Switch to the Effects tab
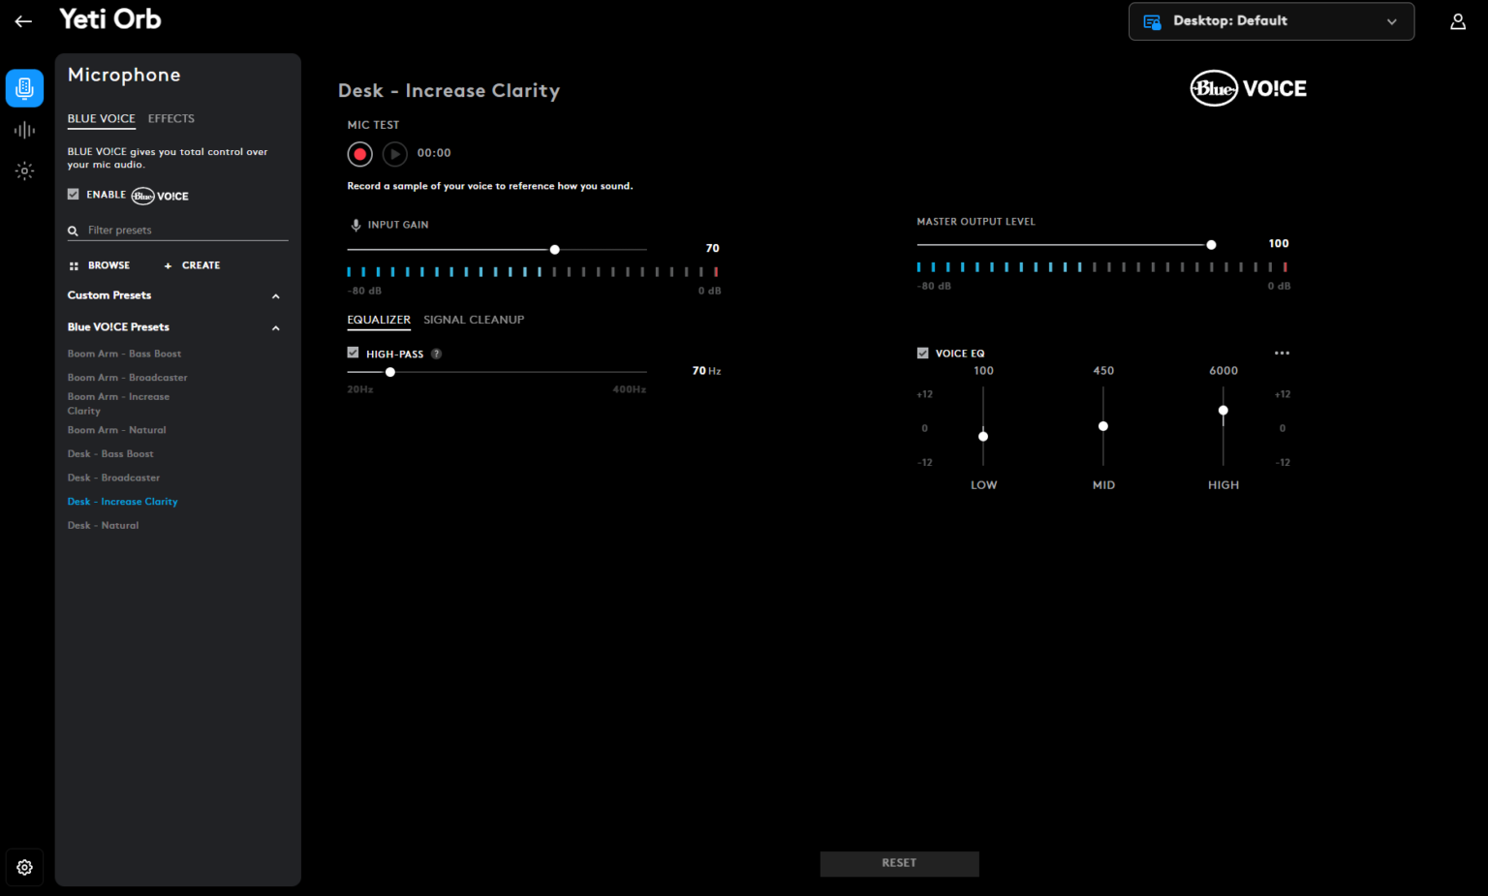The height and width of the screenshot is (896, 1488). (170, 119)
